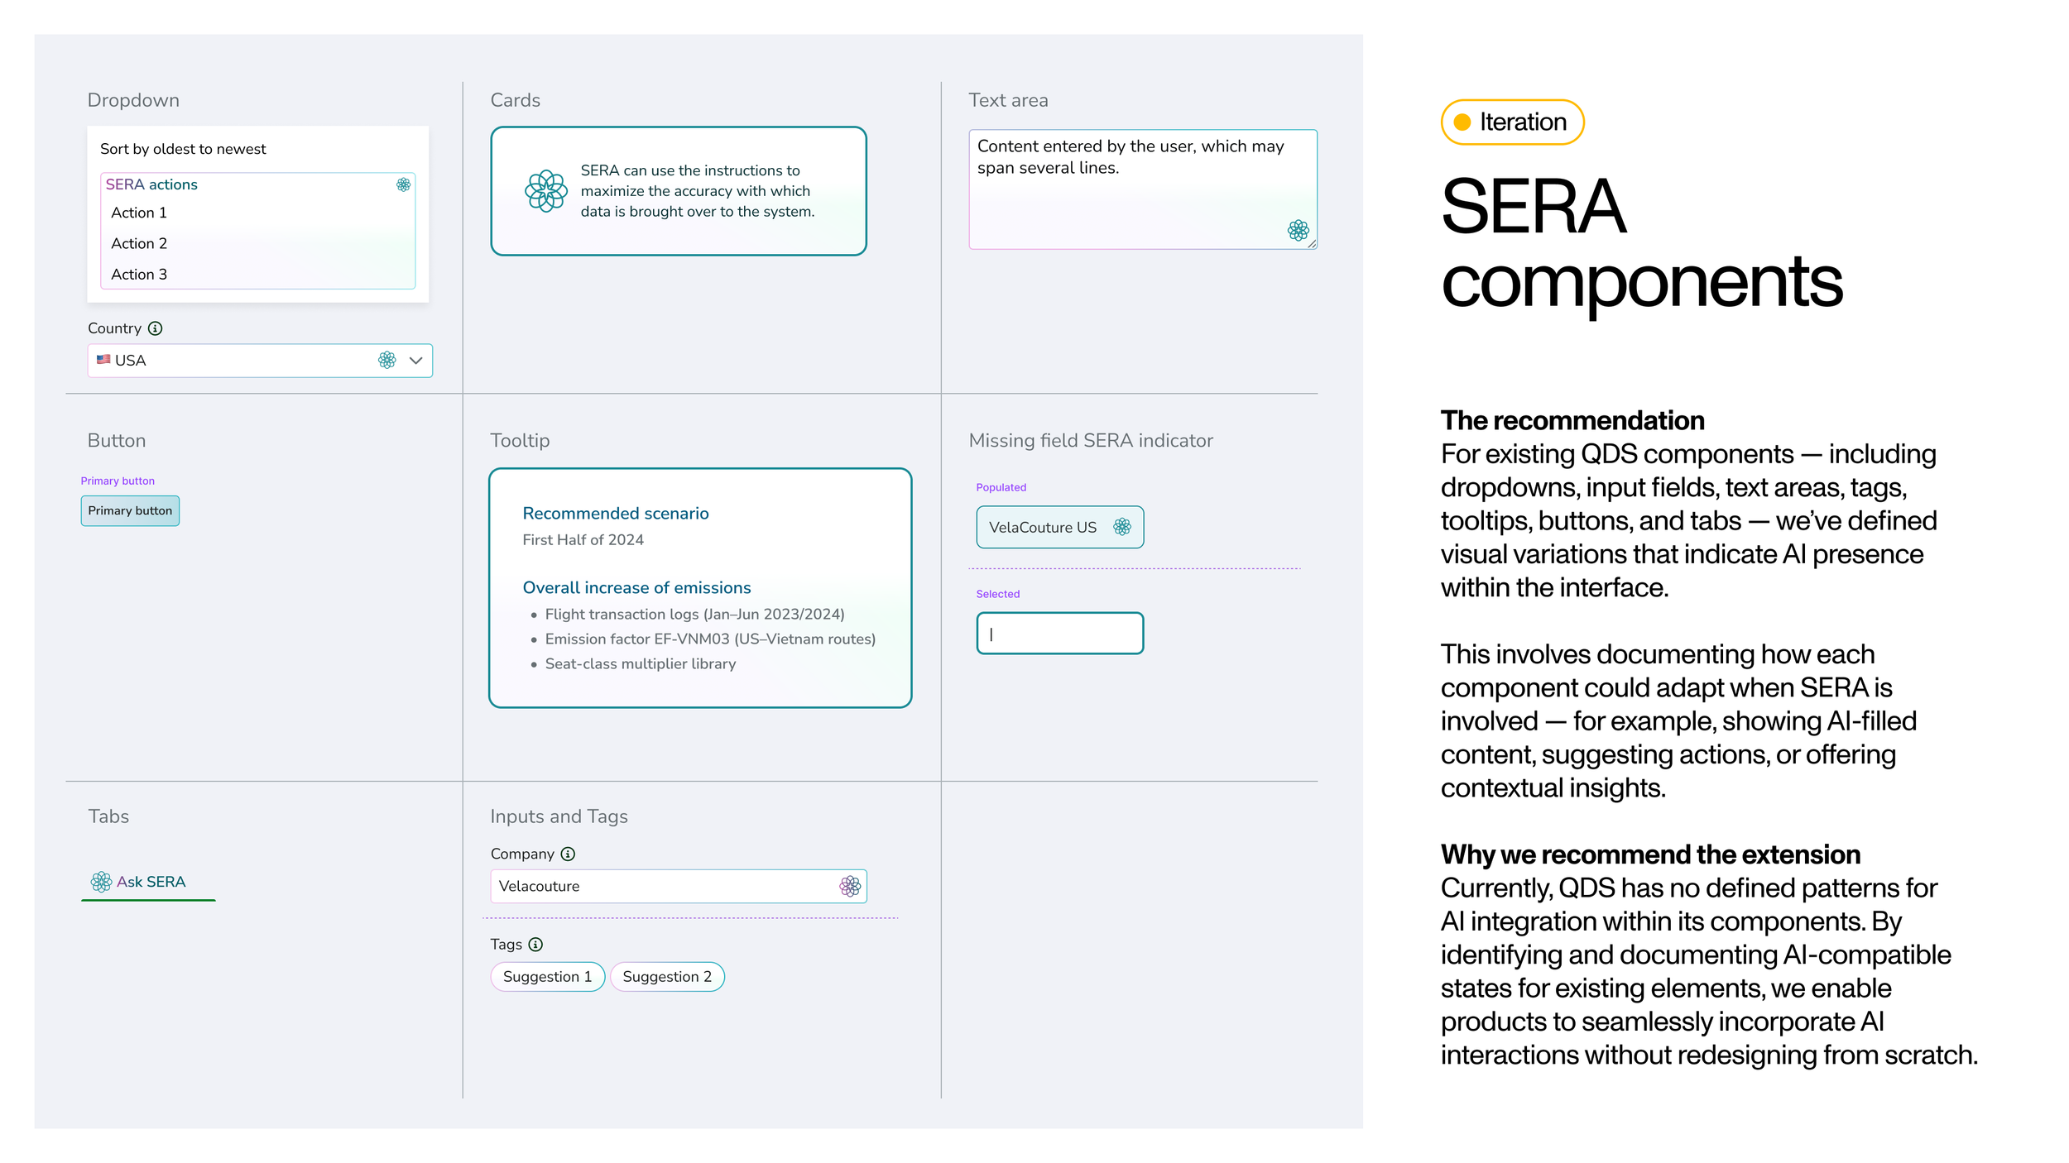
Task: Click the SERA icon in the VelaCouture US field
Action: point(1121,527)
